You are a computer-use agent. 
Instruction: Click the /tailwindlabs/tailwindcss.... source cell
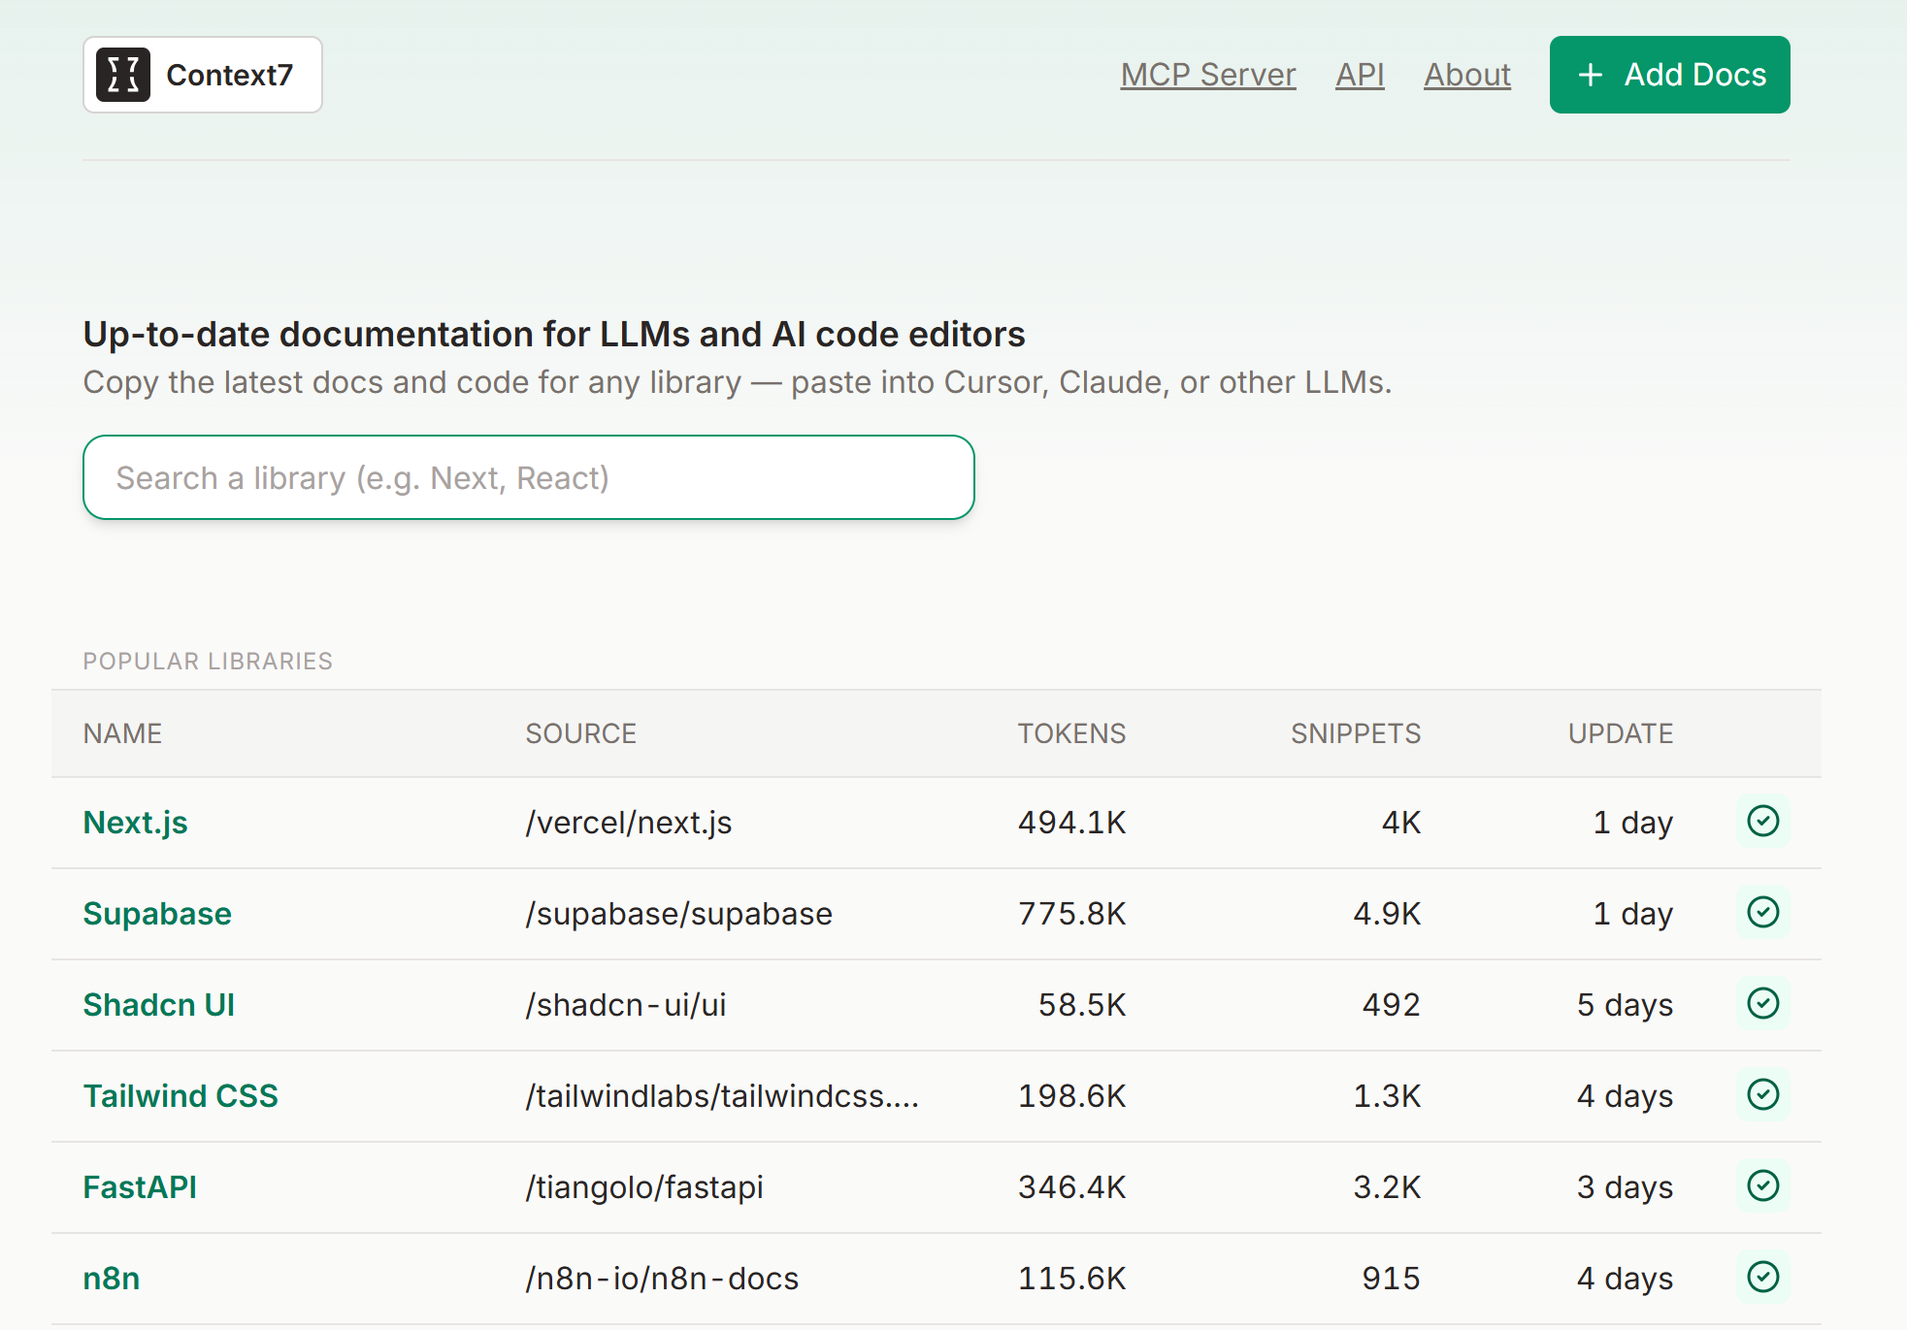pyautogui.click(x=722, y=1096)
